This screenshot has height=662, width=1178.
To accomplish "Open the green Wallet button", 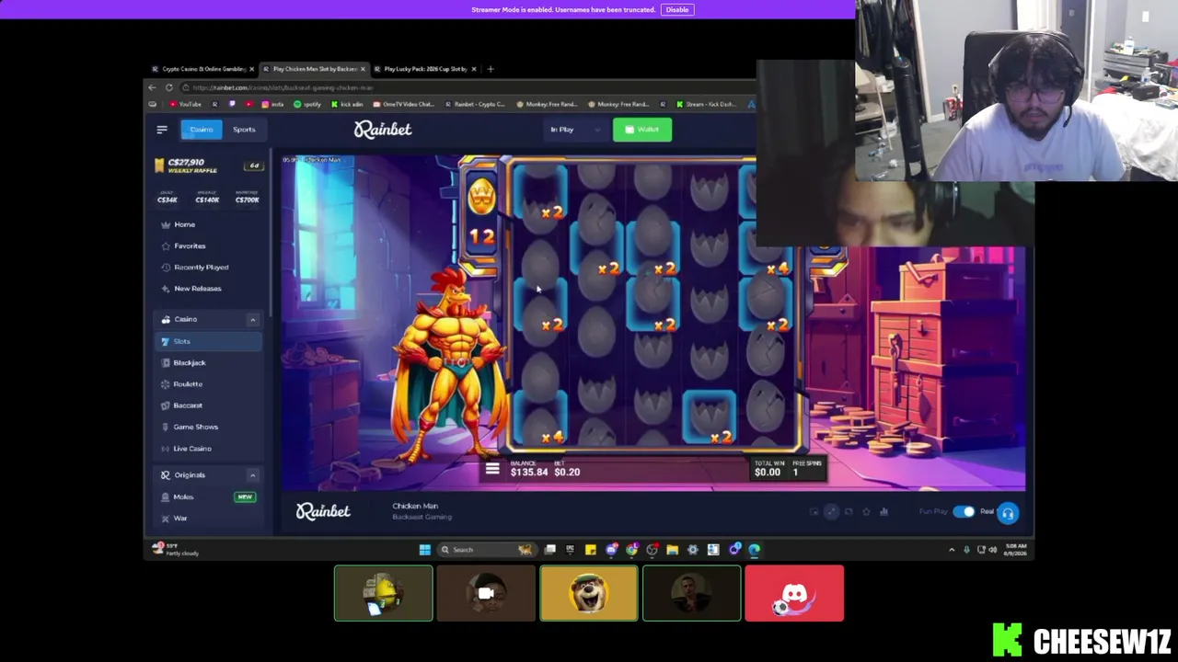I will 641,130.
